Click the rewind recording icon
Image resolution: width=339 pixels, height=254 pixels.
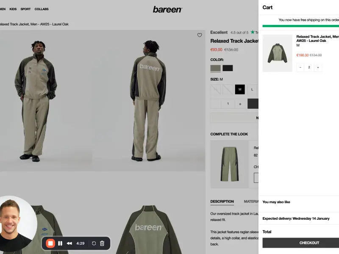(69, 243)
